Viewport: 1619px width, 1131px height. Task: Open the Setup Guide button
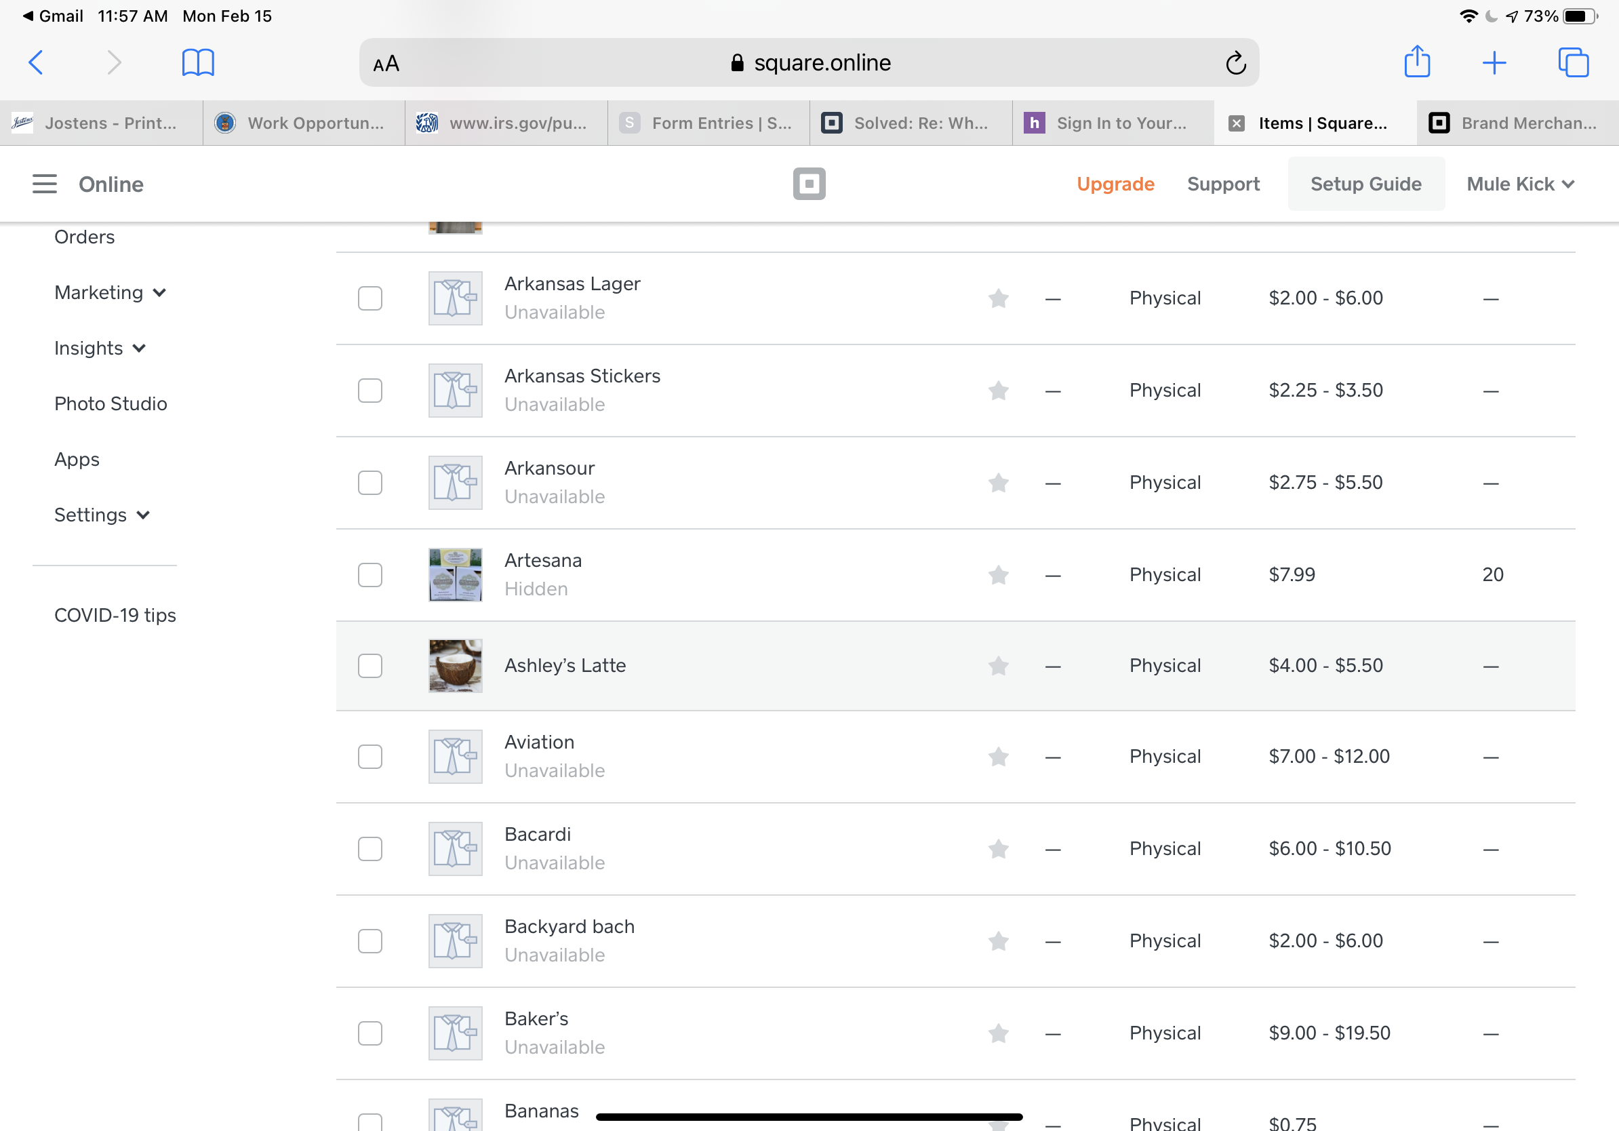click(1366, 184)
